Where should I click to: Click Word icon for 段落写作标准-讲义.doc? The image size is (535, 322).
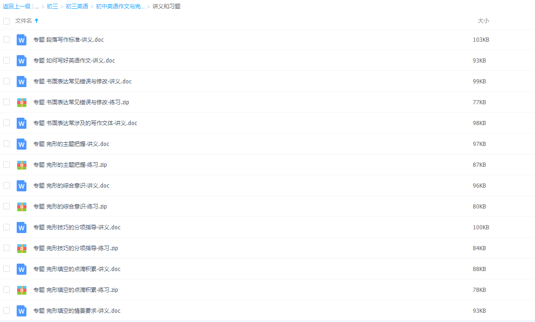[21, 40]
